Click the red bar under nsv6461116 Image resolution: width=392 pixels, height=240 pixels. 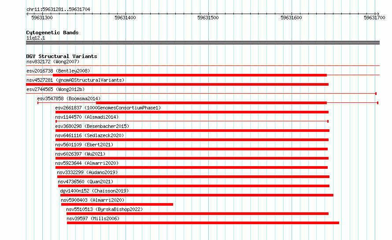click(192, 140)
